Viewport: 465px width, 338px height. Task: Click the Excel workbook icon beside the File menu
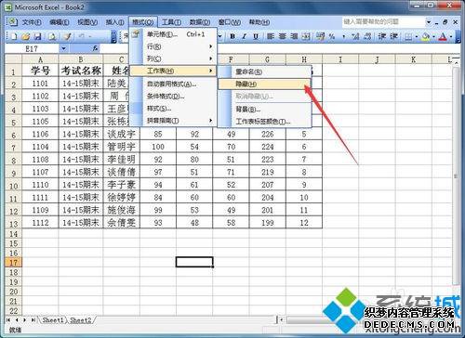tap(12, 22)
